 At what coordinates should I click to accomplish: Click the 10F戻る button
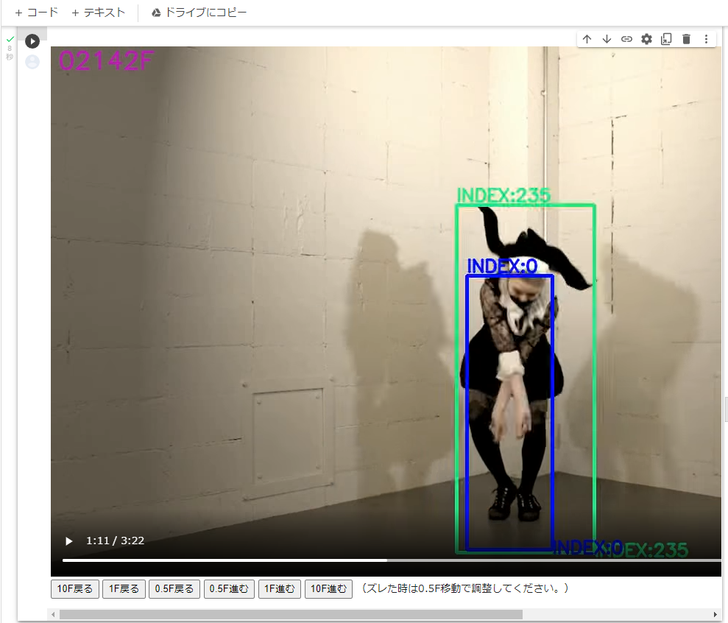click(75, 589)
